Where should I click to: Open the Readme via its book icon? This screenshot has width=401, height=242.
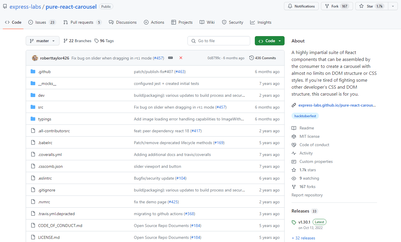tap(294, 128)
